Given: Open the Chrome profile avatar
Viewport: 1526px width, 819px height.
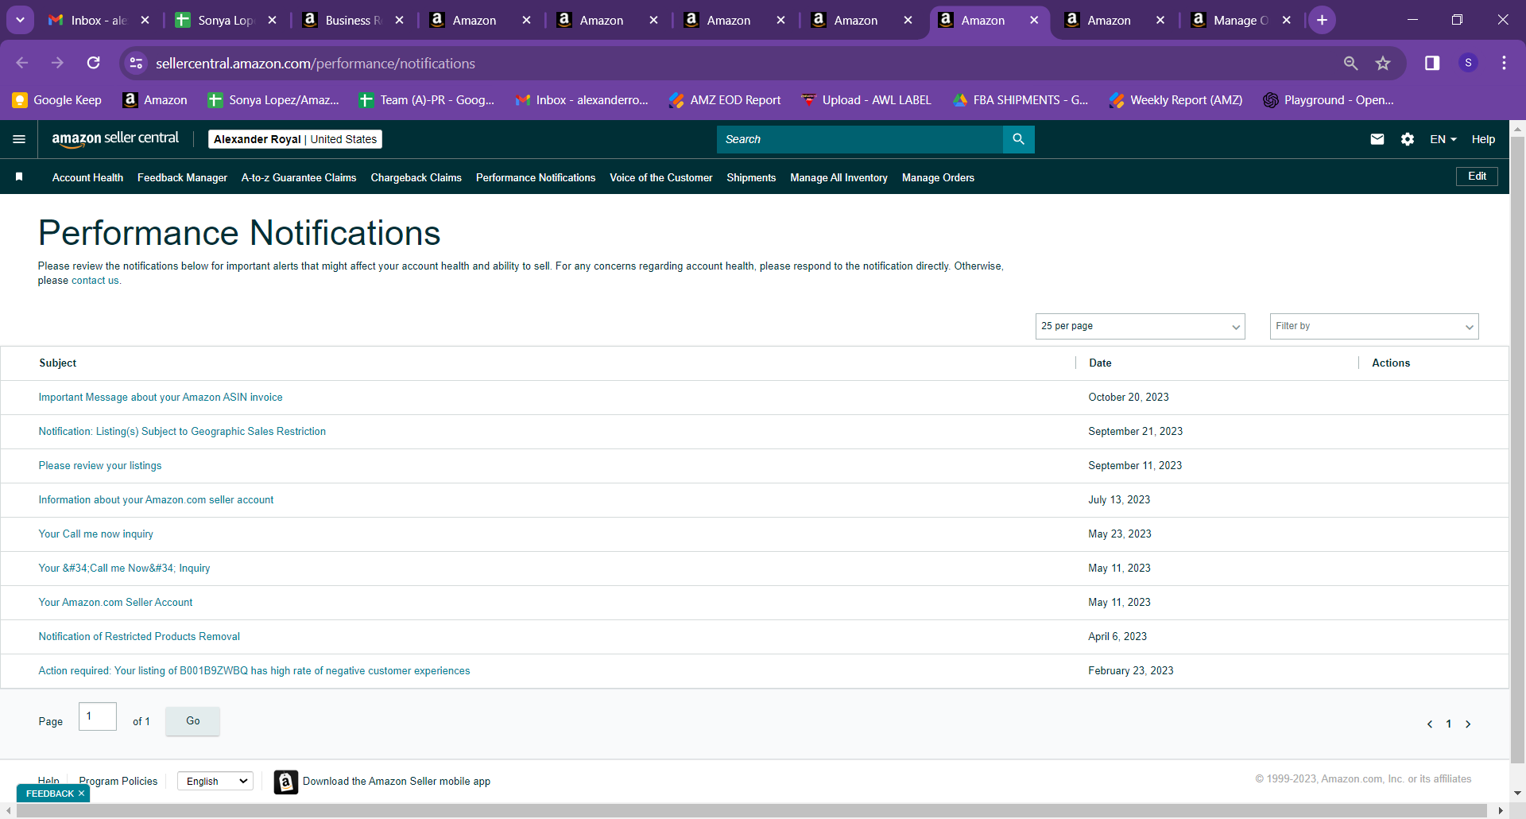Looking at the screenshot, I should (x=1468, y=63).
